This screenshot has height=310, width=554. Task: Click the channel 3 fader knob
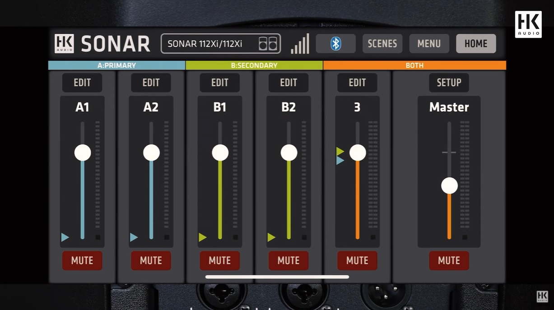pyautogui.click(x=358, y=153)
